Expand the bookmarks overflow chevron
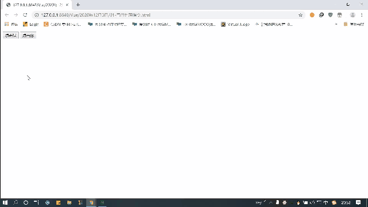Screen dimensions: 368x207 (336, 24)
